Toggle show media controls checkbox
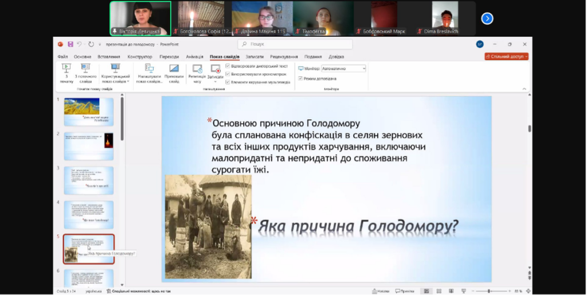This screenshot has width=587, height=295. click(x=228, y=82)
